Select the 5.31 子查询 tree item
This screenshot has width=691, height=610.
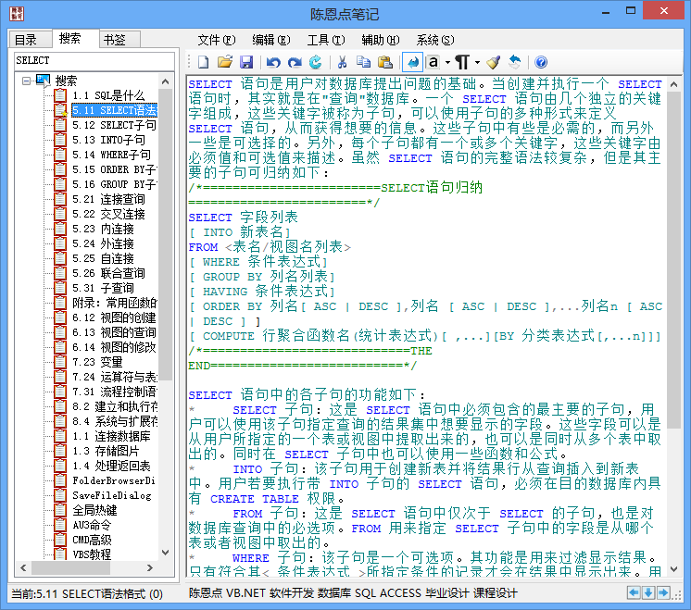click(x=103, y=288)
